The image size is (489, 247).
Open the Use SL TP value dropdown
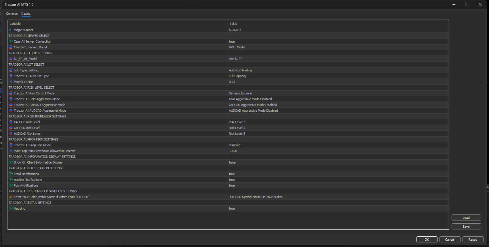point(338,59)
